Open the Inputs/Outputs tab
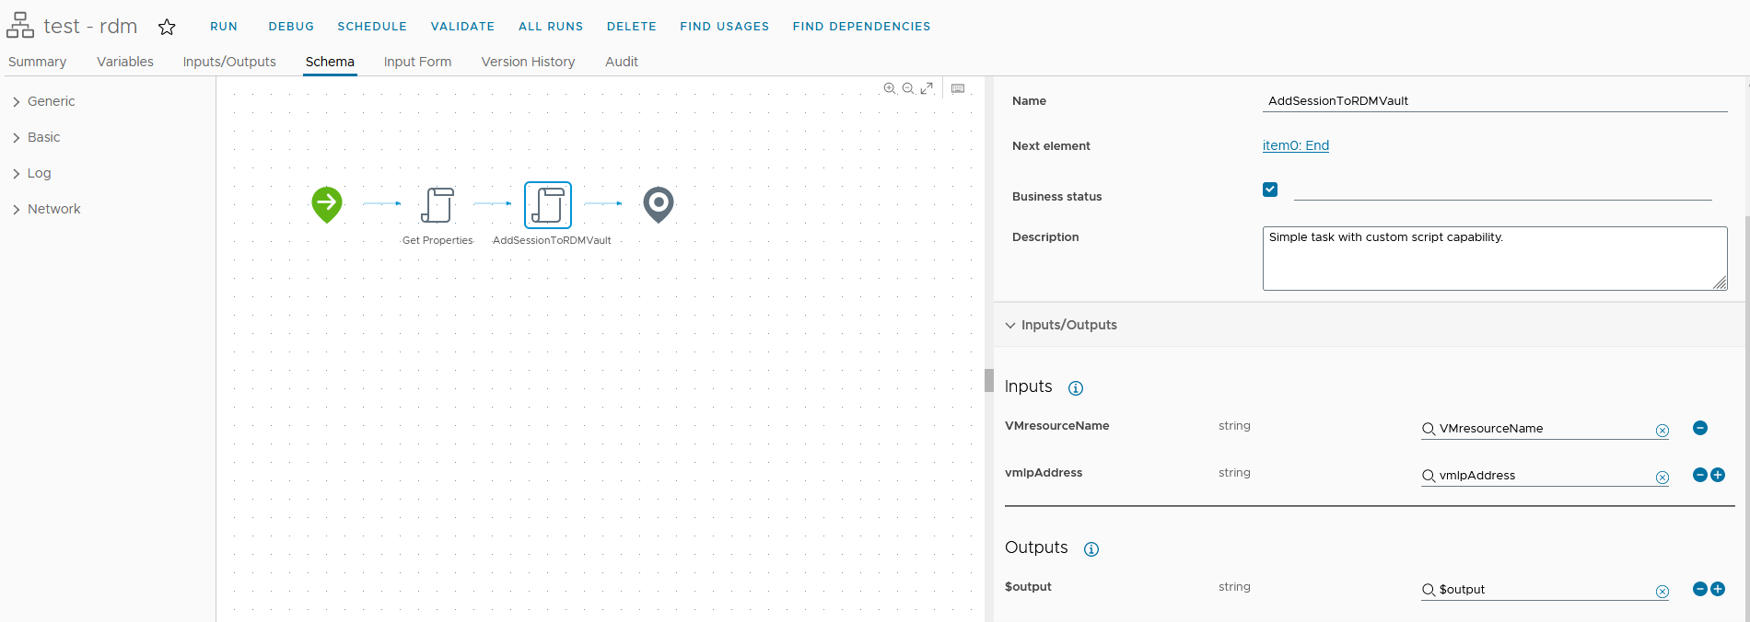The width and height of the screenshot is (1750, 622). pyautogui.click(x=229, y=62)
